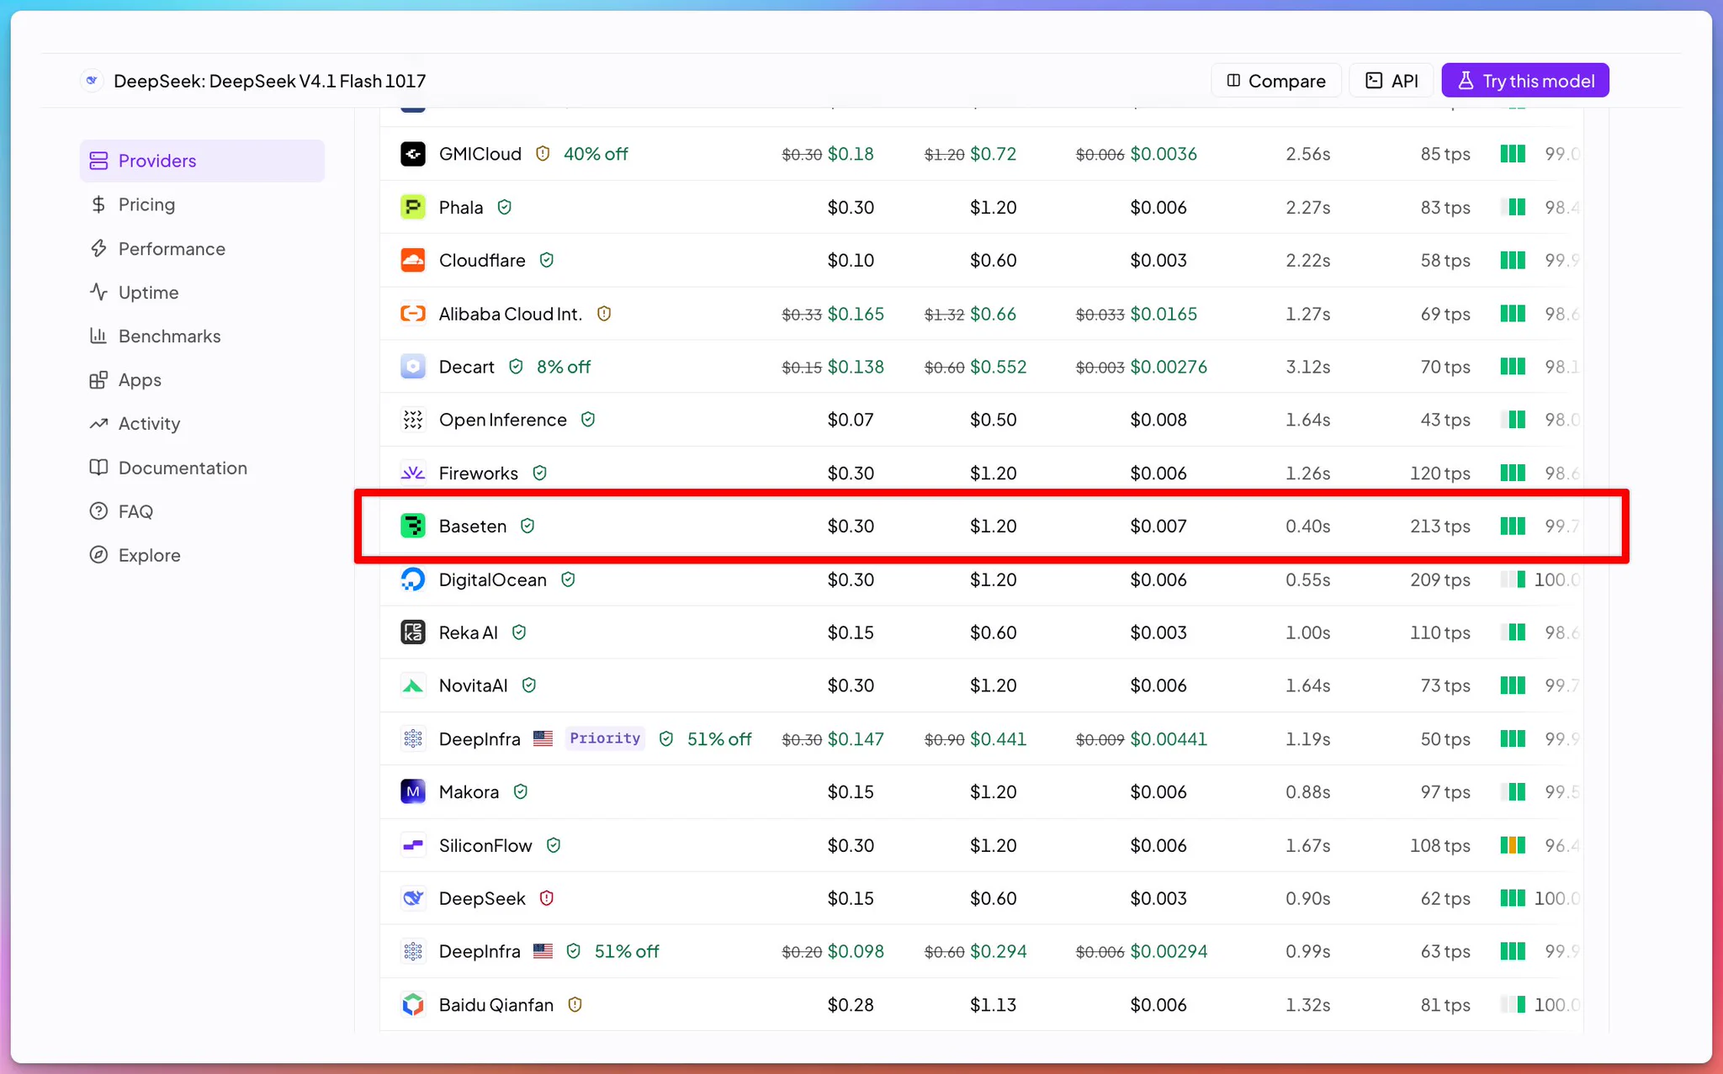Click the 8% off label for Decart
The image size is (1723, 1074).
click(564, 367)
